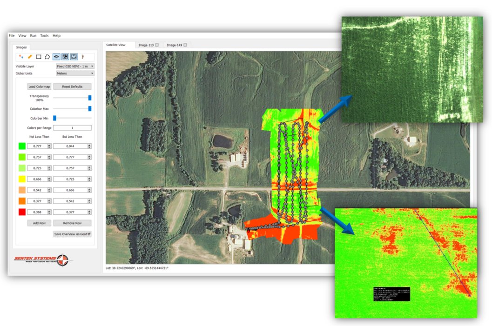Select the rectangle selection tool

(x=38, y=57)
